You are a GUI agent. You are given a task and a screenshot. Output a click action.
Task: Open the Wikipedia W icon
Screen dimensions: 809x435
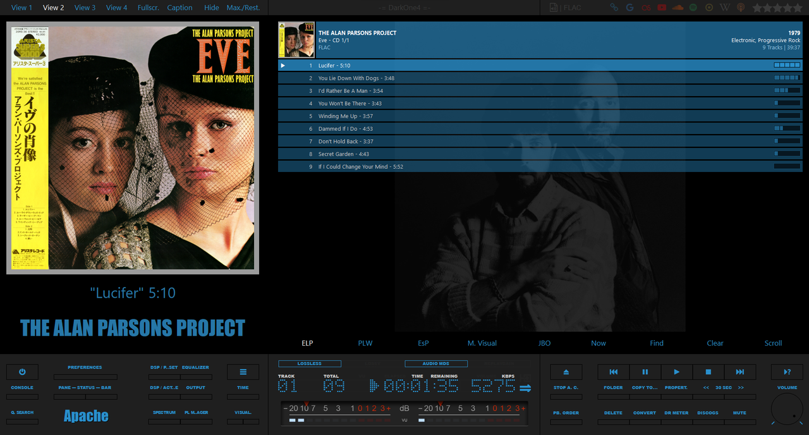coord(725,8)
